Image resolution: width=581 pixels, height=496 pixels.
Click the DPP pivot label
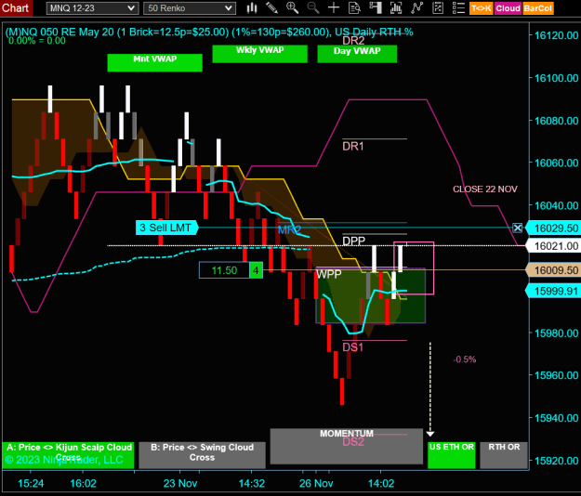(354, 241)
